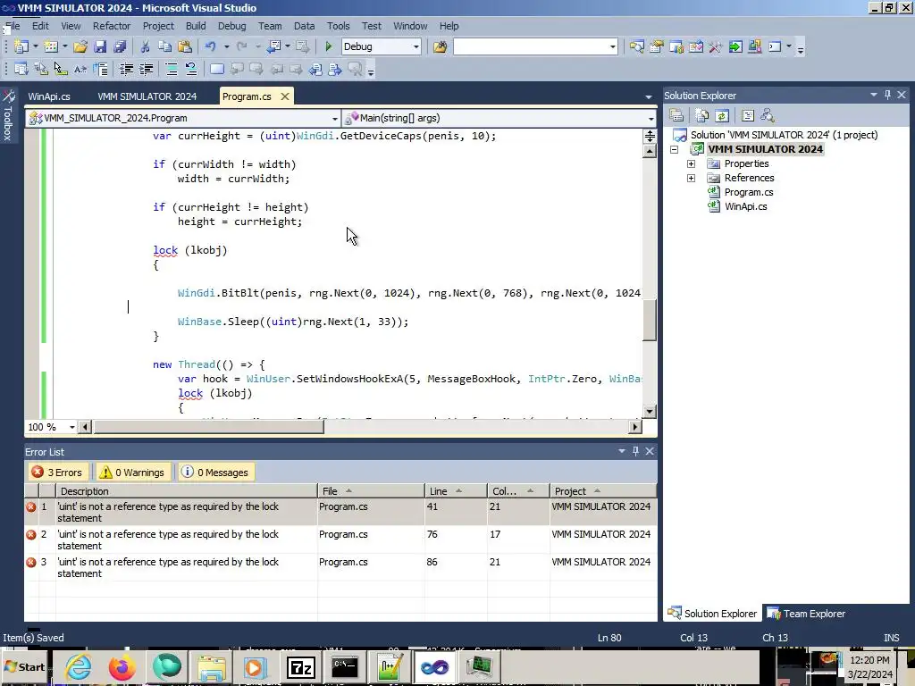Toggle auto-hide pin on Solution Explorer
The image size is (915, 686).
click(887, 95)
